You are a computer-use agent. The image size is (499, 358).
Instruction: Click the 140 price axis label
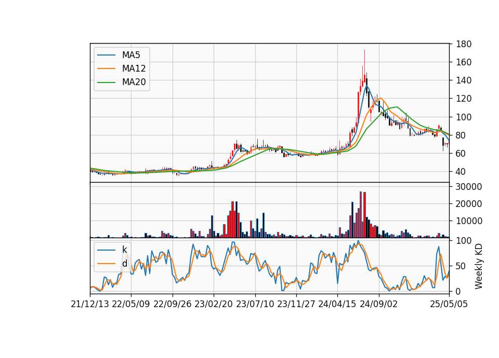coord(463,80)
